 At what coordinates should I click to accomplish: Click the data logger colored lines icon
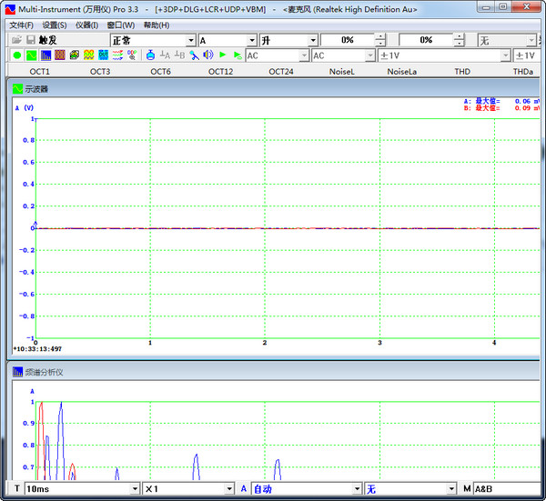(117, 55)
